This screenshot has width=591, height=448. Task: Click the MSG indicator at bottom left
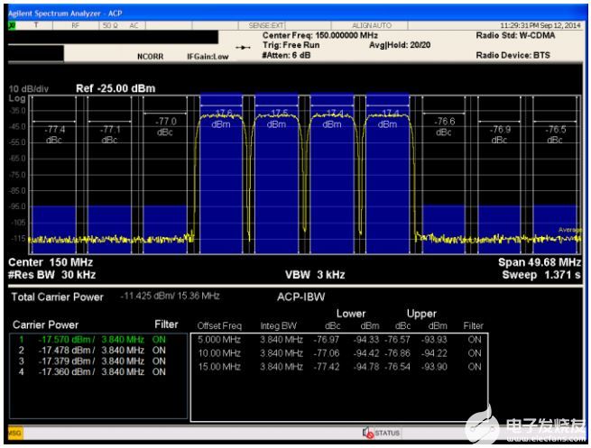tap(14, 434)
